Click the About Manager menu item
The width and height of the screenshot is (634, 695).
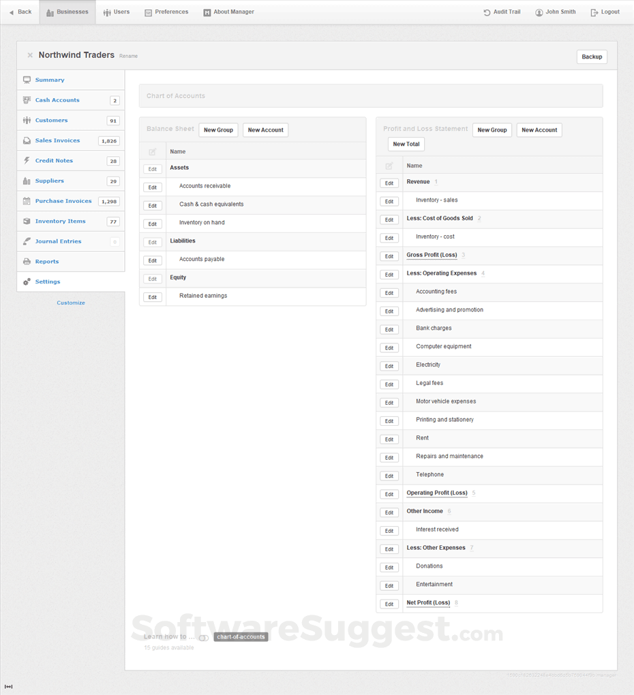(x=228, y=12)
